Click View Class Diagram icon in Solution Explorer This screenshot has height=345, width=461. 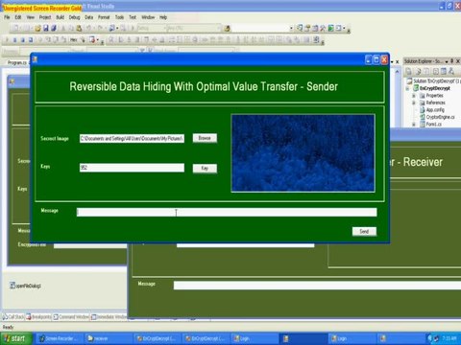(x=451, y=71)
